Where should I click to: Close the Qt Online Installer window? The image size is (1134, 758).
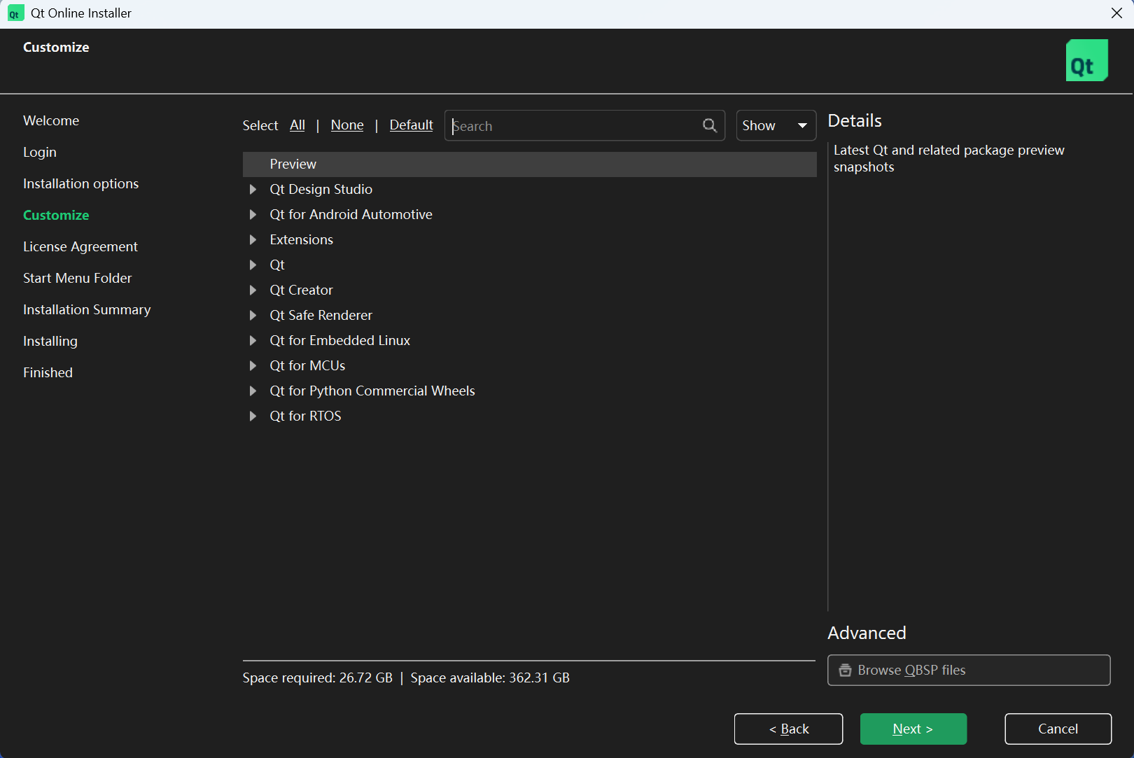click(x=1116, y=13)
